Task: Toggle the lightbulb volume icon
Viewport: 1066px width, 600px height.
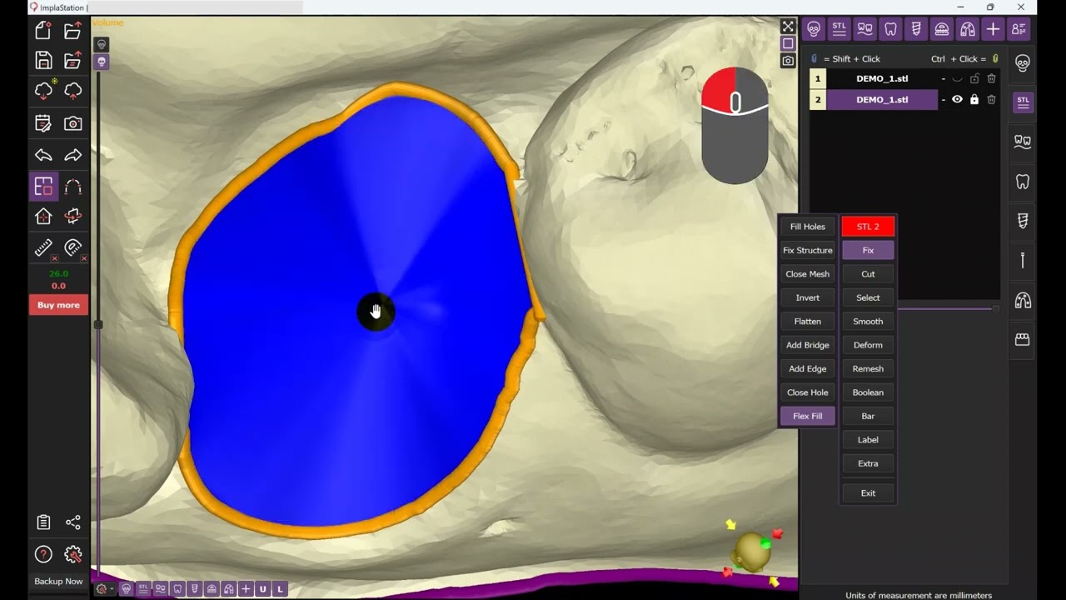Action: [102, 44]
